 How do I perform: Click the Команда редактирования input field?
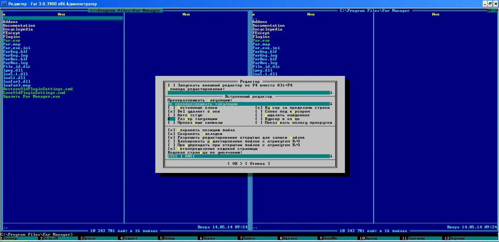pos(249,93)
